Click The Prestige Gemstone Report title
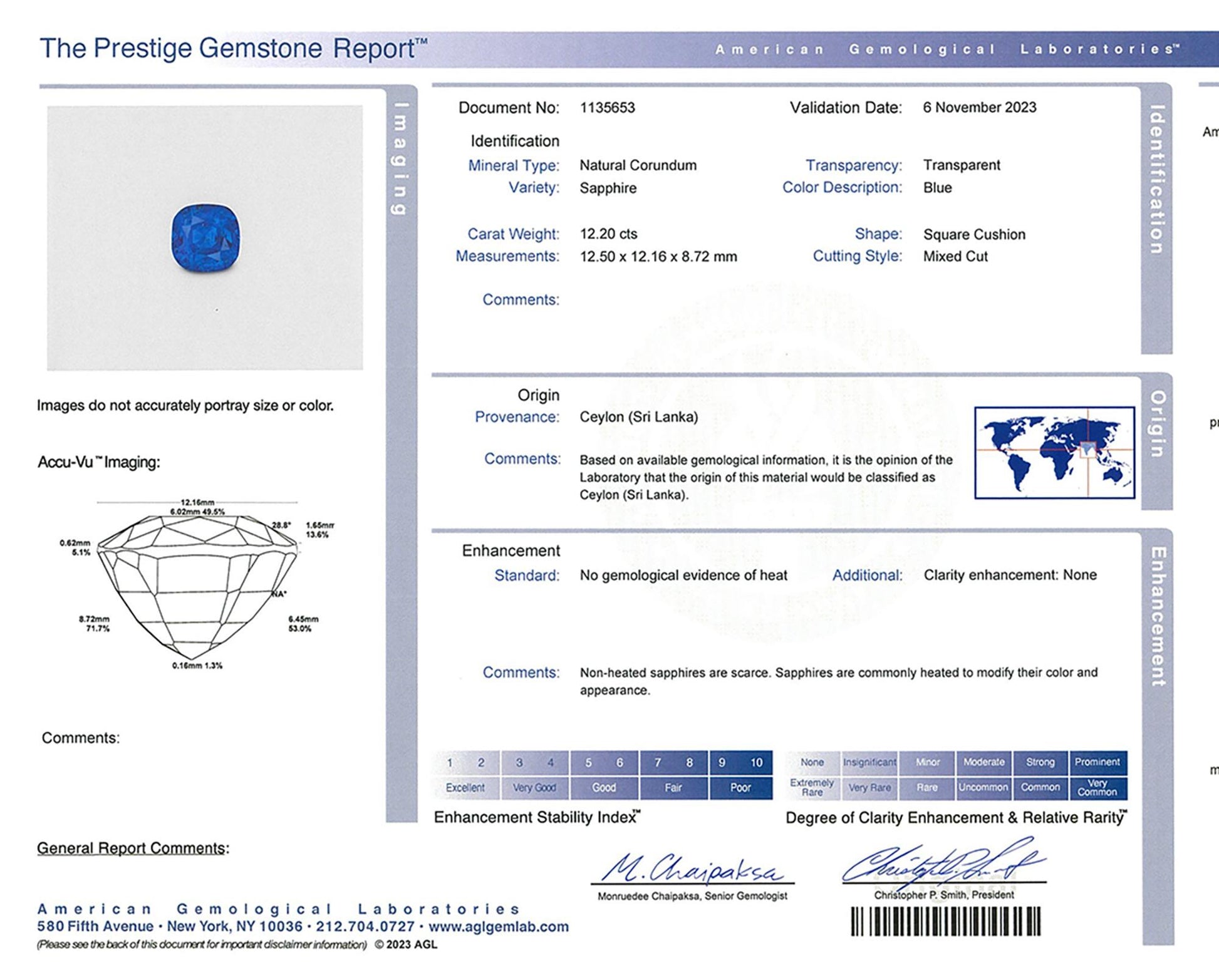The image size is (1219, 975). pos(233,49)
